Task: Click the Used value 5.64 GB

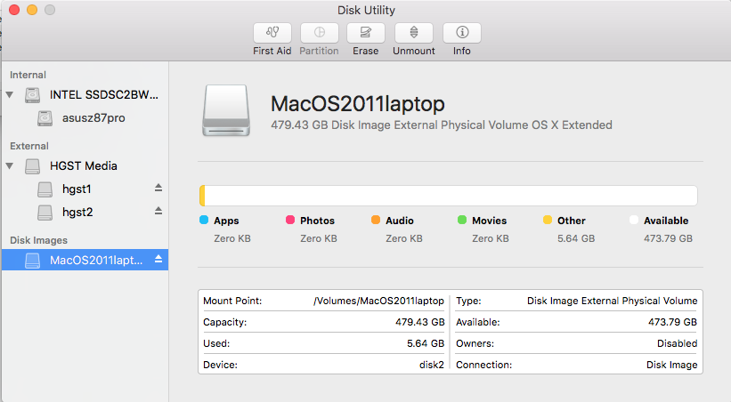Action: coord(426,344)
